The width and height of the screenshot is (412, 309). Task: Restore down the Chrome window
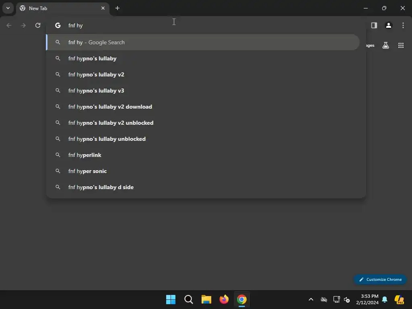384,8
